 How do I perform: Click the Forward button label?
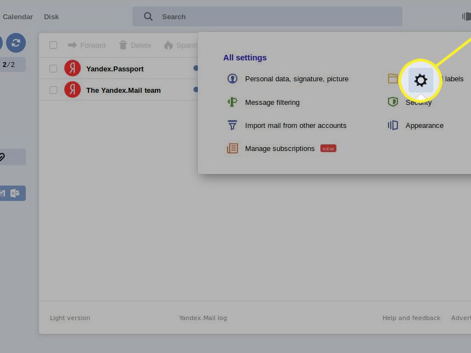click(93, 46)
